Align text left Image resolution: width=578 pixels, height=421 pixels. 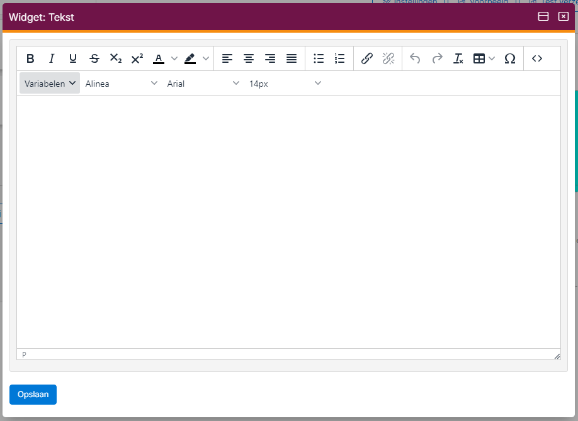coord(227,58)
